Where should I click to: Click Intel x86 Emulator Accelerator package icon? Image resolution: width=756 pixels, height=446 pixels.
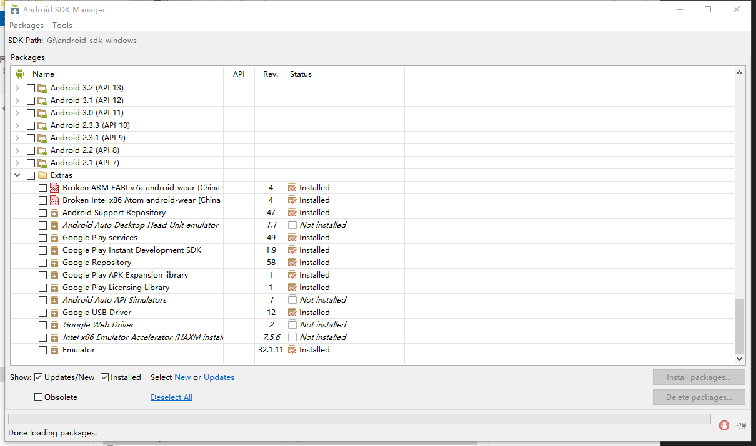pos(54,337)
